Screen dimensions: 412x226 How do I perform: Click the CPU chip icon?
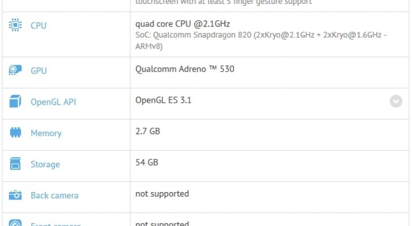coord(15,26)
